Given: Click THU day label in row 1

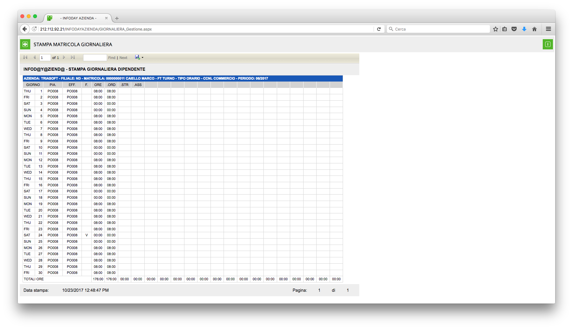Looking at the screenshot, I should coord(27,91).
